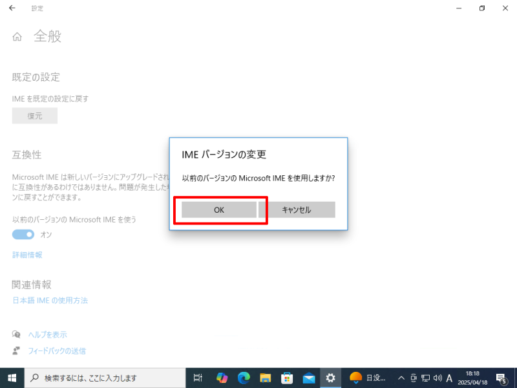This screenshot has width=517, height=388.
Task: Open the Windows Start menu
Action: [x=12, y=378]
